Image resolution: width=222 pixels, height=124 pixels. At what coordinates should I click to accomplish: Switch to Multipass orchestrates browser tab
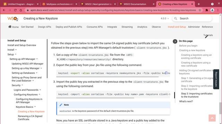tap(60, 4)
